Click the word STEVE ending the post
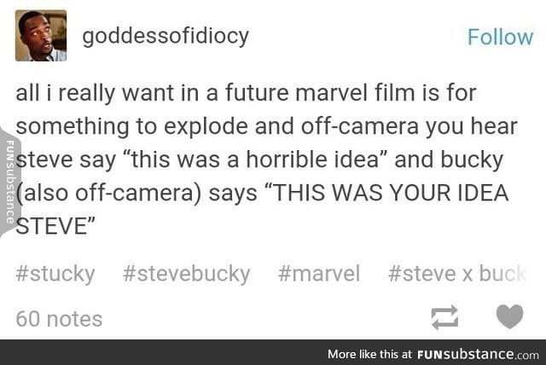The image size is (546, 365). point(51,226)
